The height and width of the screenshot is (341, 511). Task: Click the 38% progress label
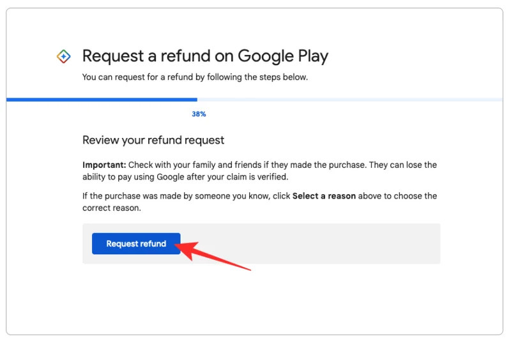pyautogui.click(x=199, y=114)
